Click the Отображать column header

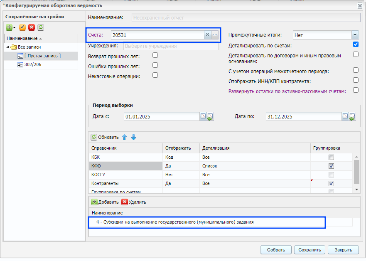[x=181, y=148]
